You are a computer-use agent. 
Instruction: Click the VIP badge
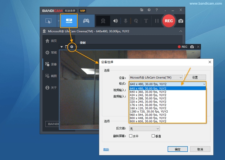pos(83,11)
